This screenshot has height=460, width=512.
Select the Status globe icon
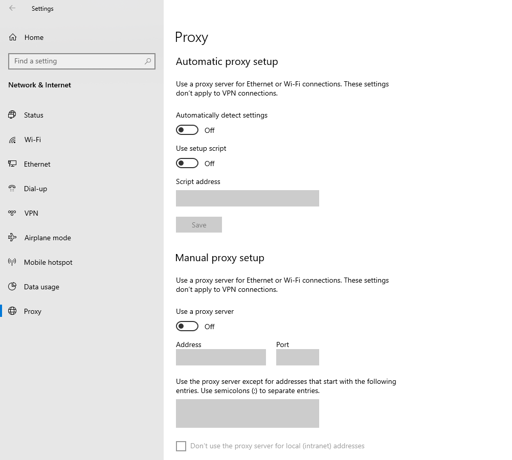pyautogui.click(x=12, y=115)
